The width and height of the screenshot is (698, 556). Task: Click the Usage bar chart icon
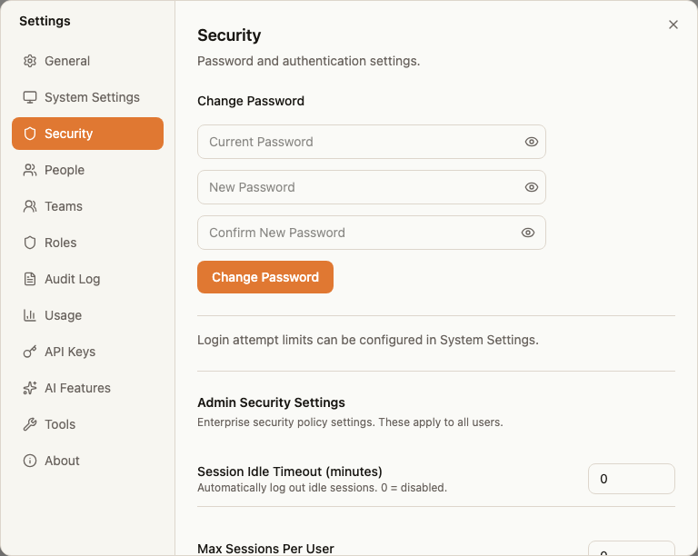coord(30,315)
